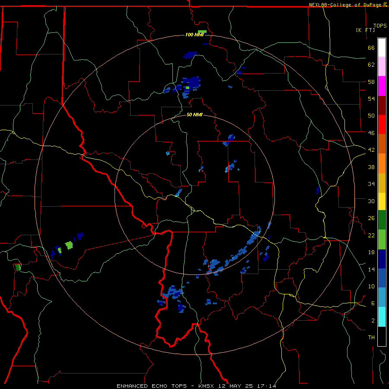Select the light green legend swatch
The image size is (389, 389).
tap(382, 239)
